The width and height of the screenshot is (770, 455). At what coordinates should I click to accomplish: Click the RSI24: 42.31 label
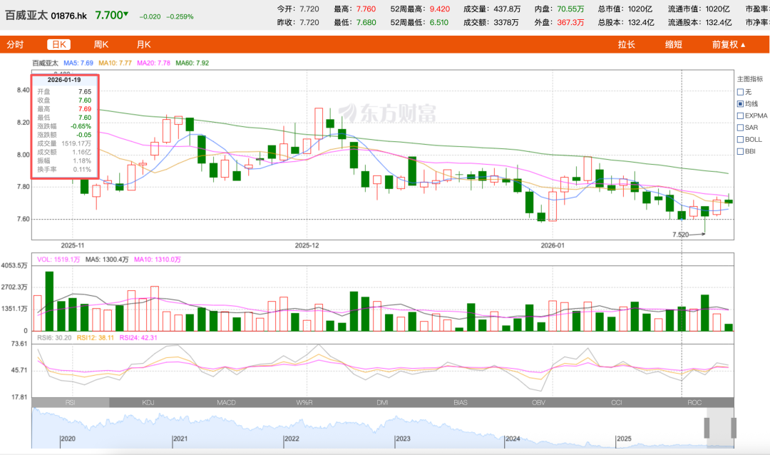pos(138,337)
